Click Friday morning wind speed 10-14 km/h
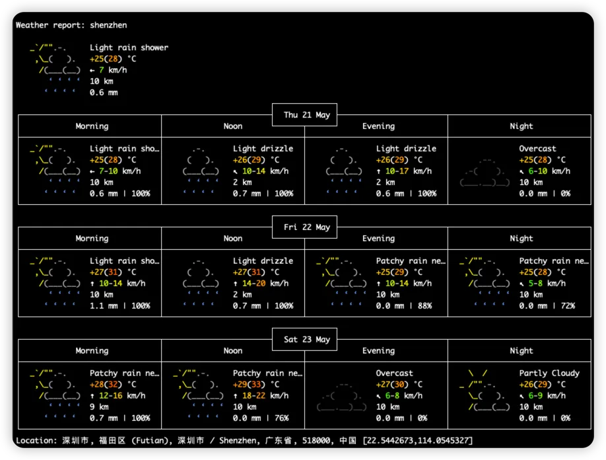Viewport: 606px width, 460px height. [118, 283]
